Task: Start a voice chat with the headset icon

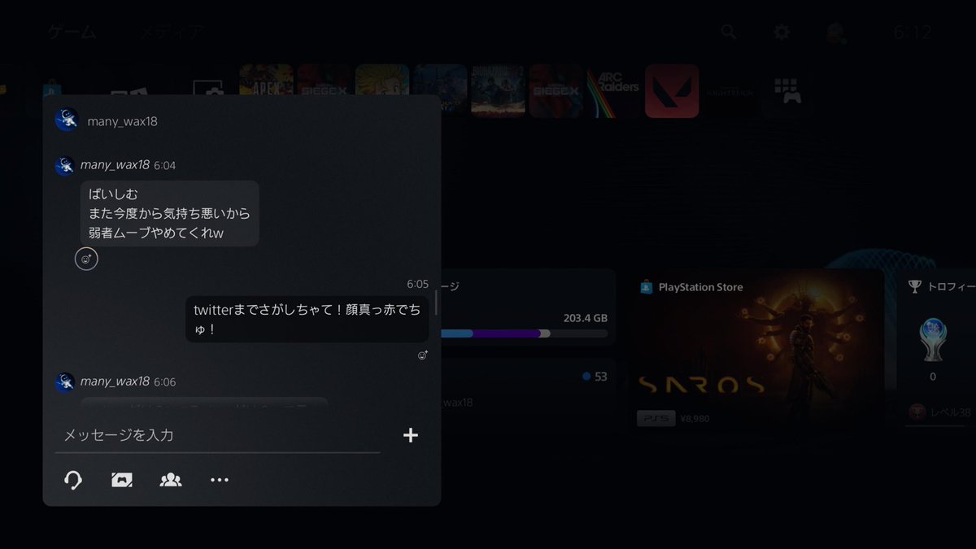Action: (72, 480)
